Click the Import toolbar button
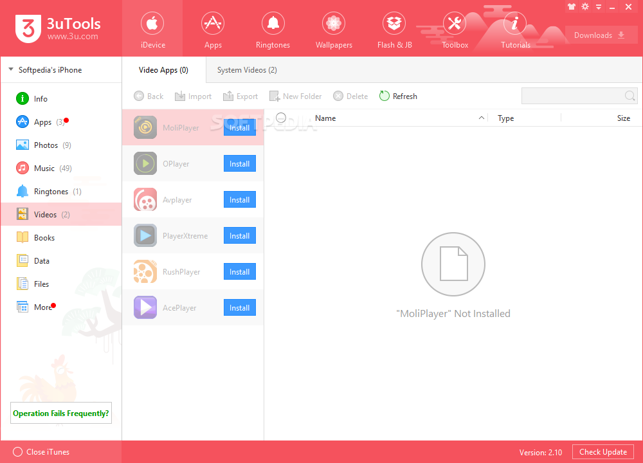This screenshot has height=463, width=643. point(193,96)
